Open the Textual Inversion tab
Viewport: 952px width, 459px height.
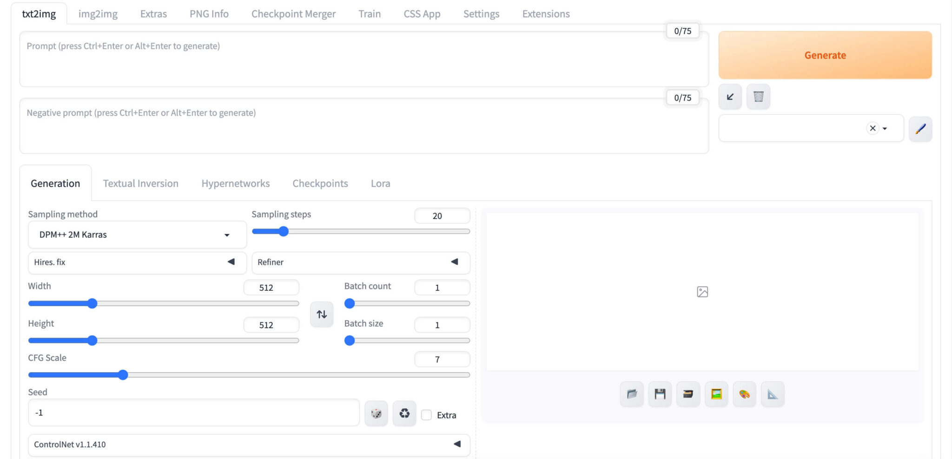coord(140,184)
